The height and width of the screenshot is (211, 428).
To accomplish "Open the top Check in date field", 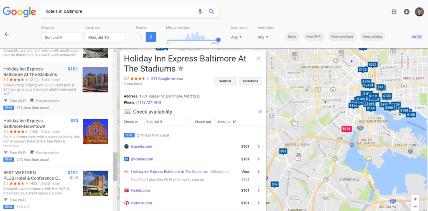I will tap(62, 38).
